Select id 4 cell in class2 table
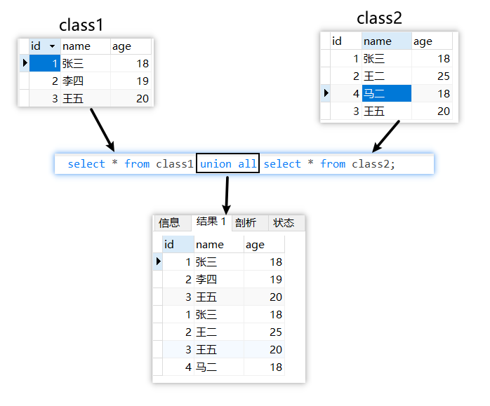This screenshot has width=490, height=406. [346, 93]
